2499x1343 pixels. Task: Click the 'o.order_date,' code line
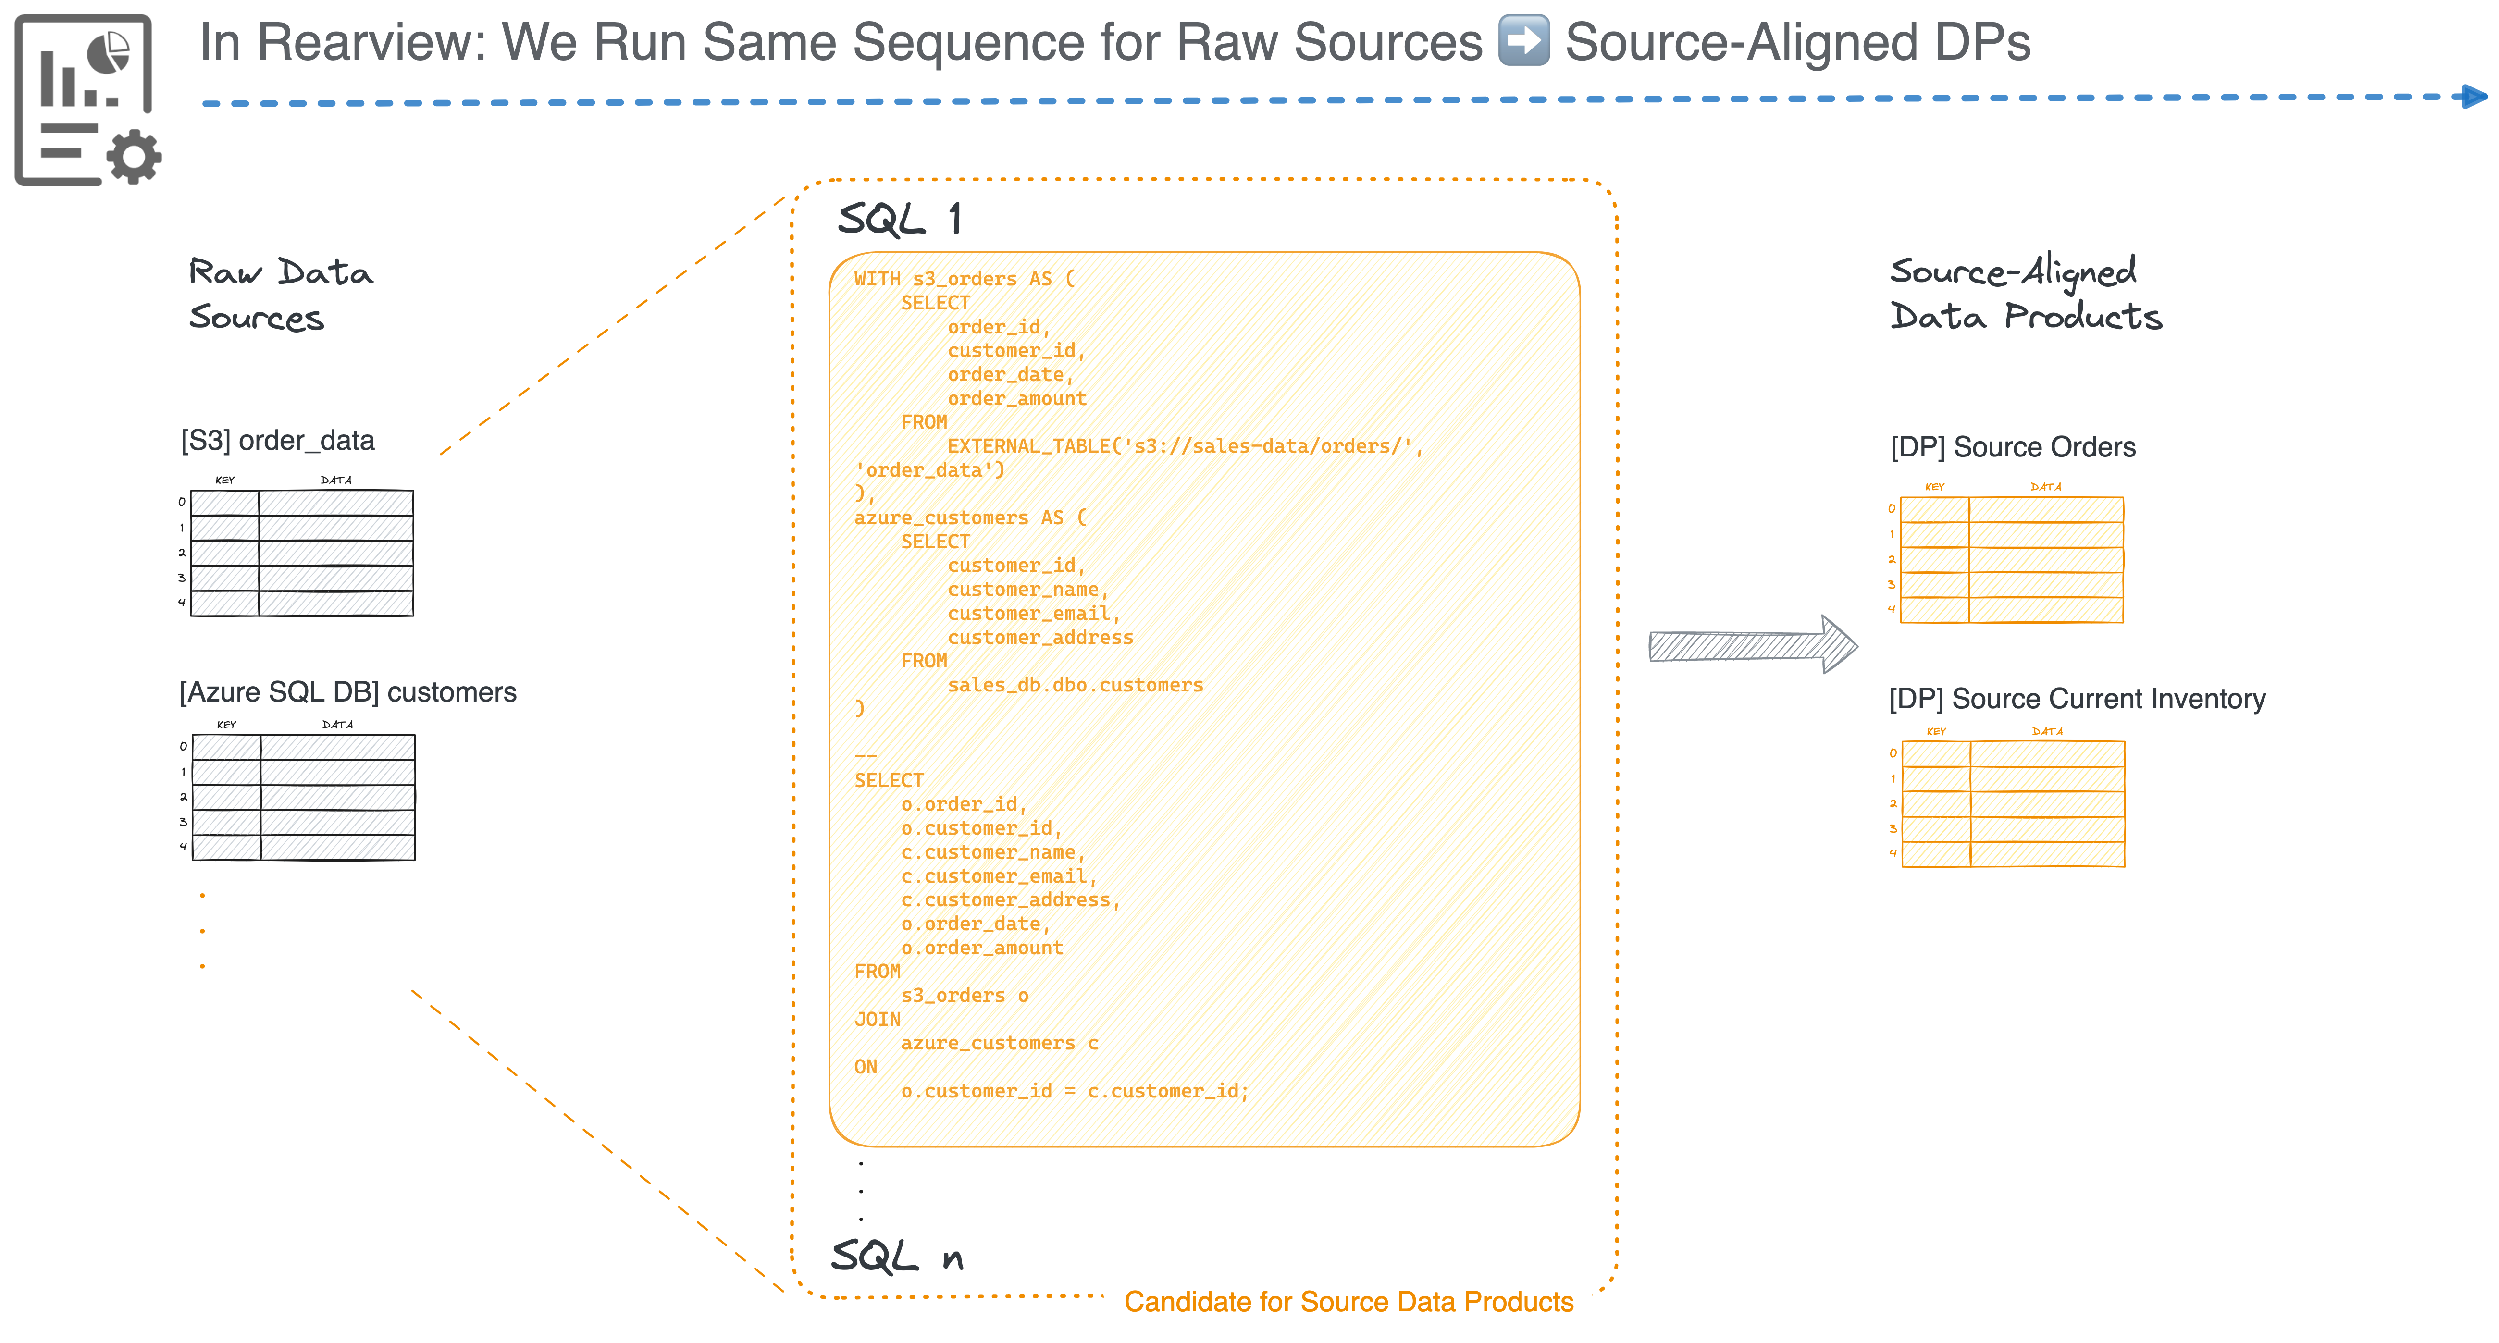point(976,924)
